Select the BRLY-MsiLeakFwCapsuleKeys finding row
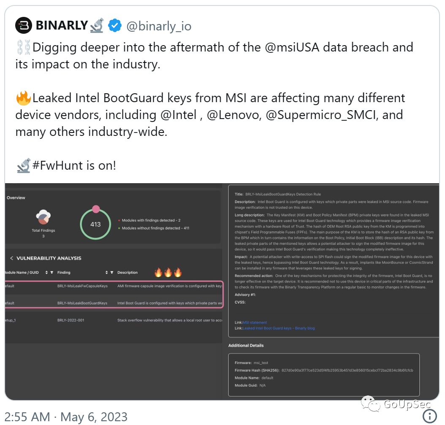 click(114, 286)
